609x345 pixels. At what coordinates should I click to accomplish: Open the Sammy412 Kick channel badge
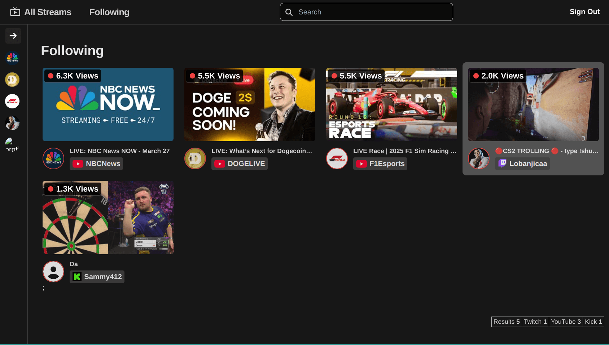click(97, 277)
